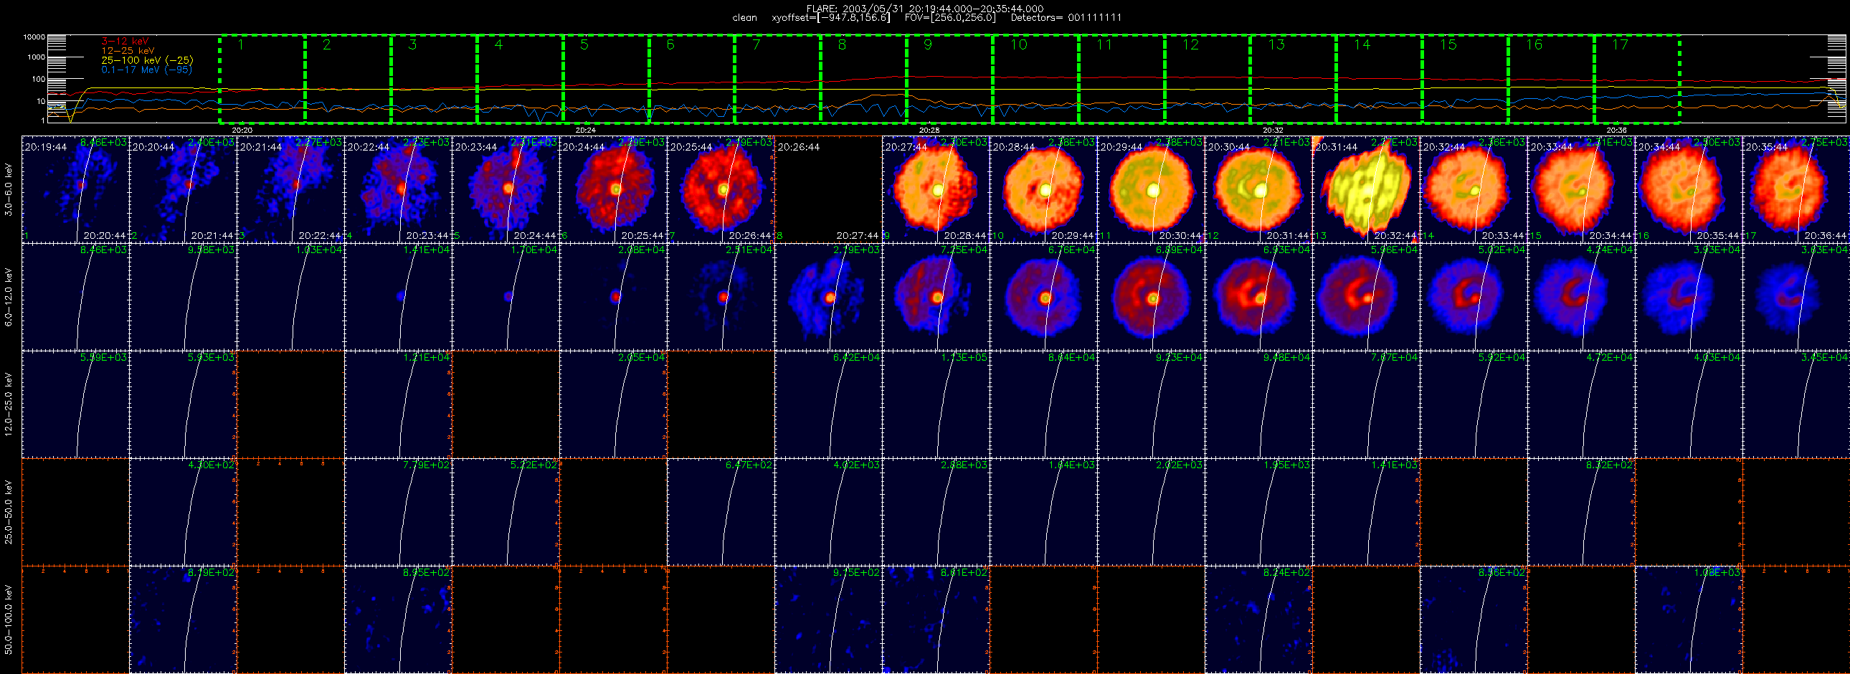
Task: Open the 6-12 keV image labeled 6.76E+04
Action: (x=1043, y=297)
